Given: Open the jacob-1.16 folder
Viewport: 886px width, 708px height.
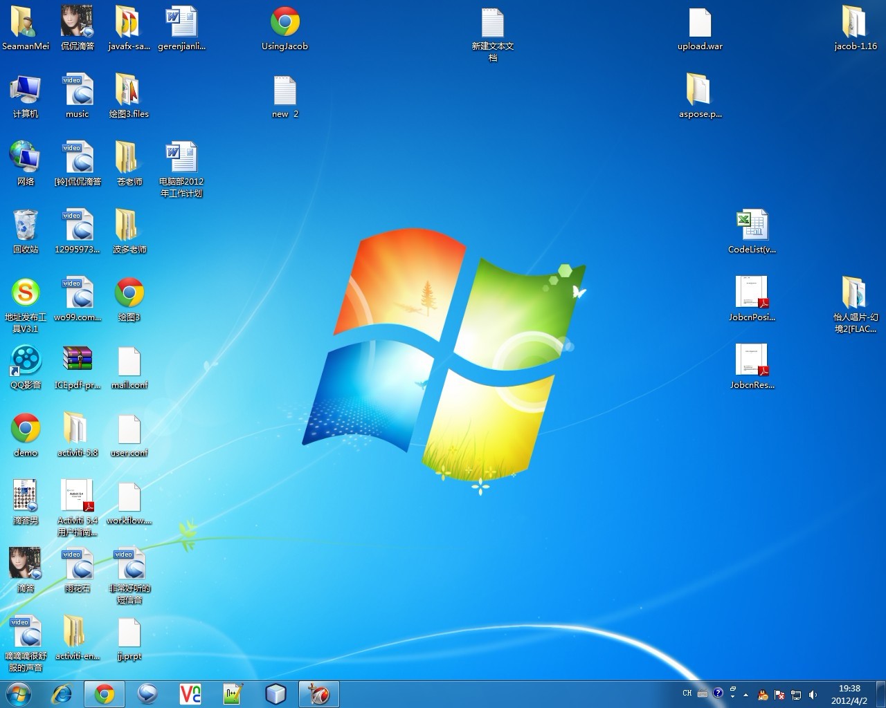Looking at the screenshot, I should coord(855,23).
